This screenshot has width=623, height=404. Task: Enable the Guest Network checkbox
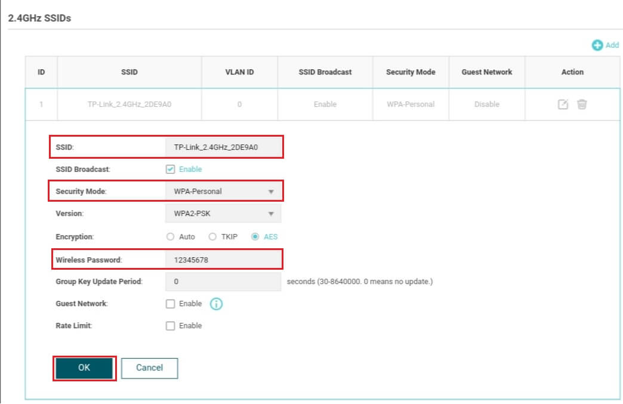[171, 304]
